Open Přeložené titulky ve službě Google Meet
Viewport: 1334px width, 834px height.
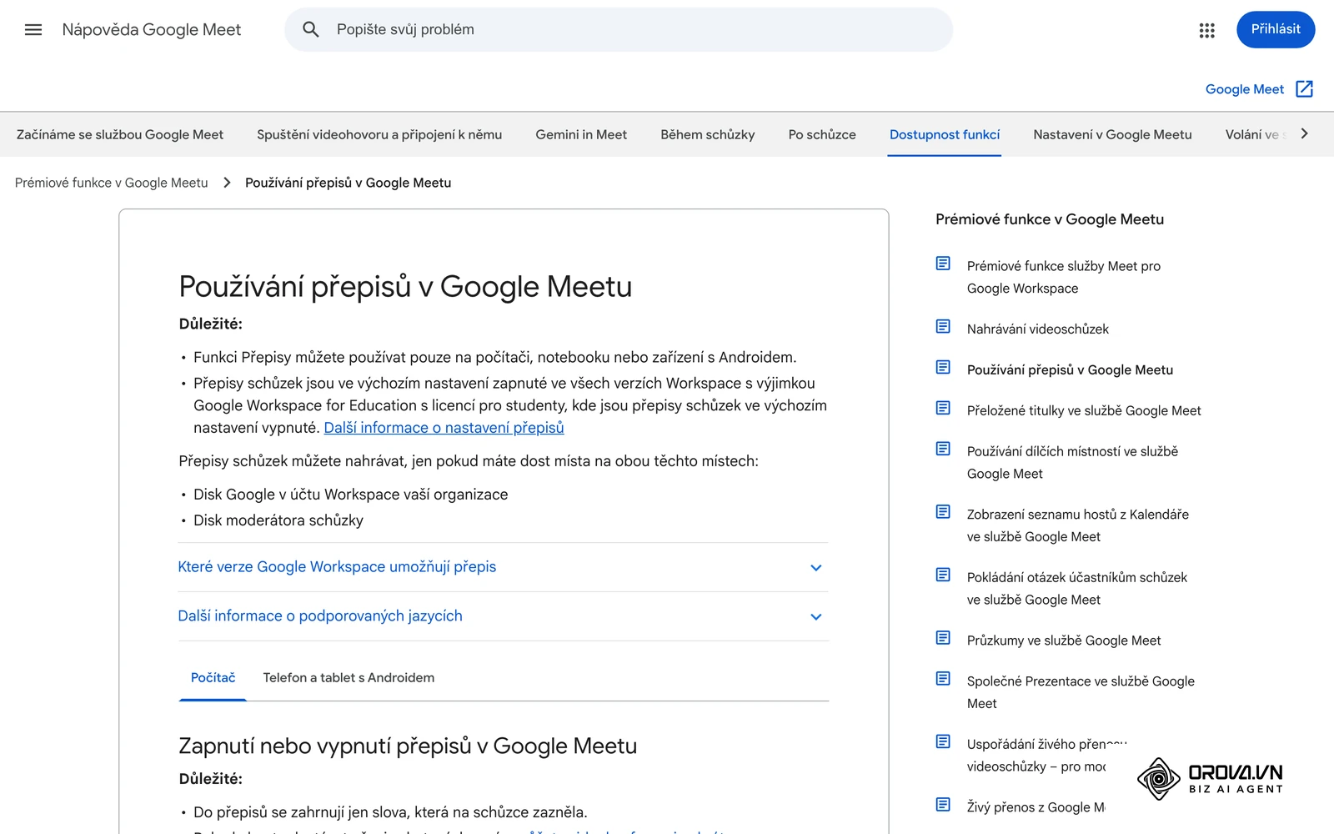tap(1084, 410)
